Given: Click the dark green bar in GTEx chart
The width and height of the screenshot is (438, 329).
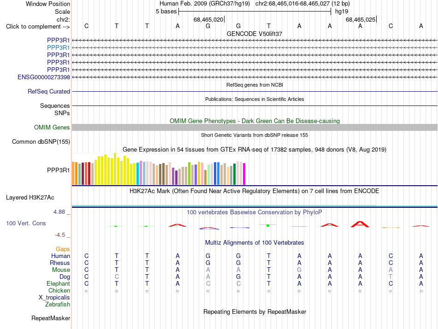Looking at the screenshot, I should (x=234, y=174).
